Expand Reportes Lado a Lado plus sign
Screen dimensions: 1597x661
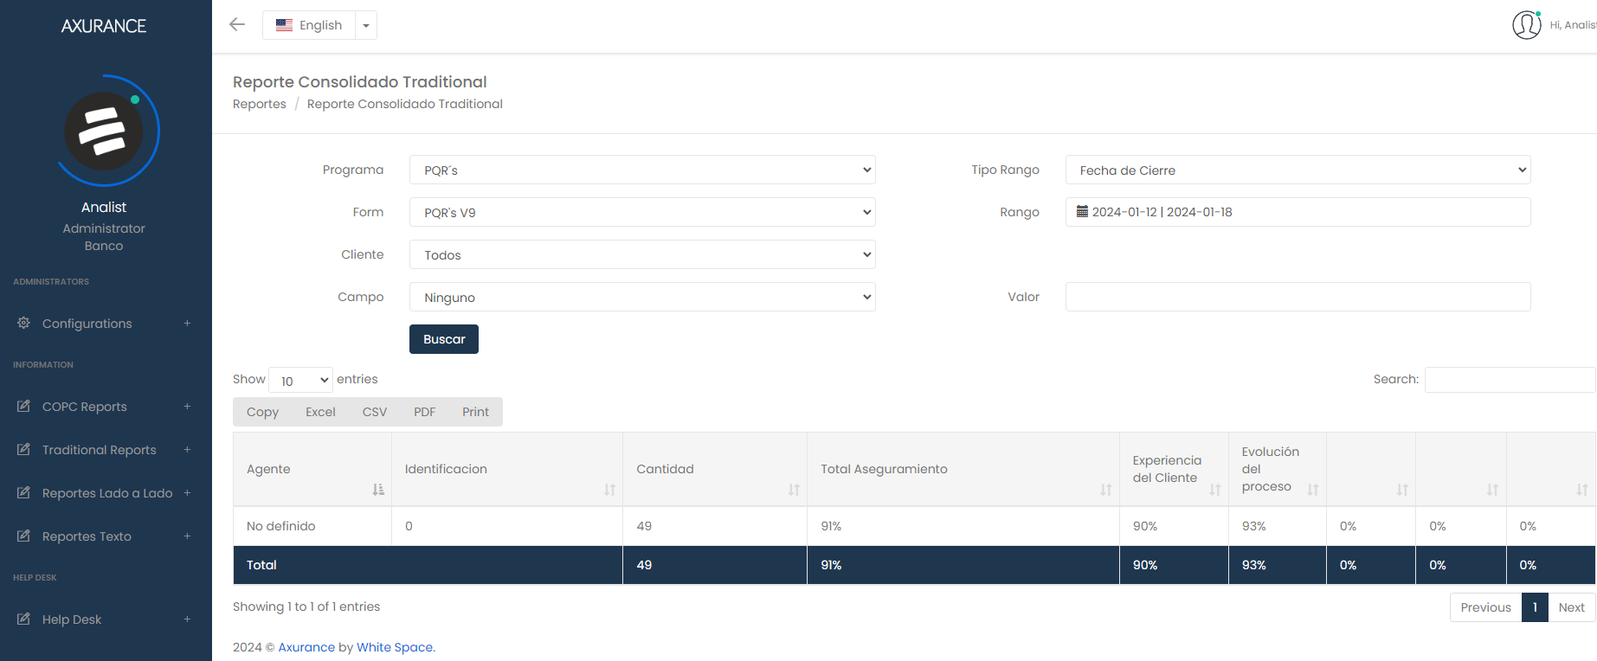187,493
